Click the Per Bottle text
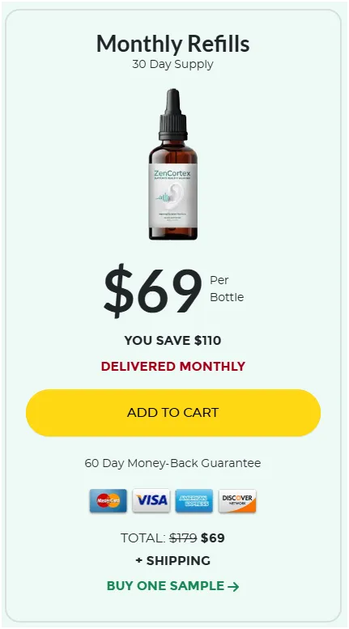 click(x=227, y=288)
